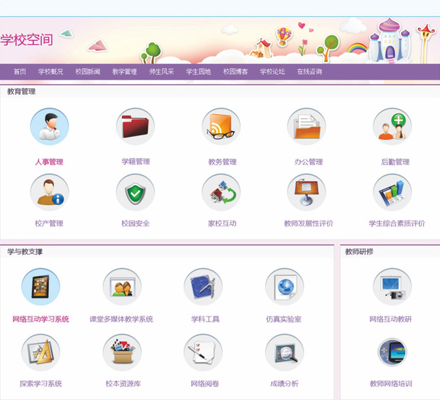Image resolution: width=440 pixels, height=400 pixels.
Task: Click the 仿真实验室 text link
Action: (284, 319)
